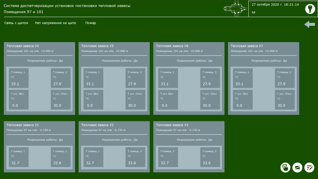Click the key login icon
Screen dimensions: 318x179
(310, 9)
